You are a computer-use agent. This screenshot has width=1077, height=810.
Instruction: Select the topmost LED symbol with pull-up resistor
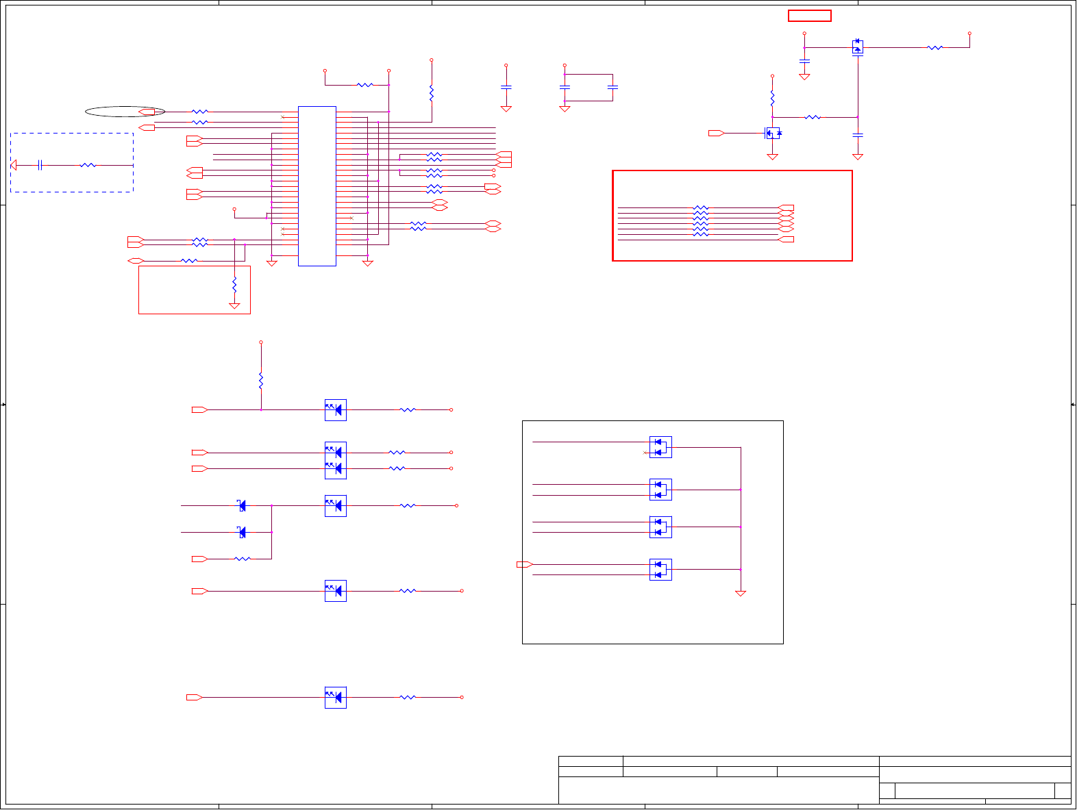coord(336,410)
